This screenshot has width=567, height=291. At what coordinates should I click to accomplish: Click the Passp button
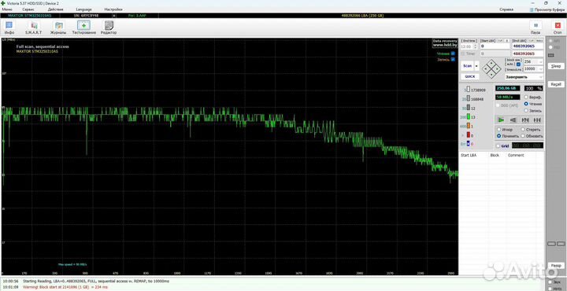click(x=556, y=265)
